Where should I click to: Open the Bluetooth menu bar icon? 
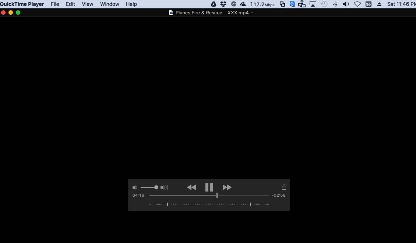[335, 4]
